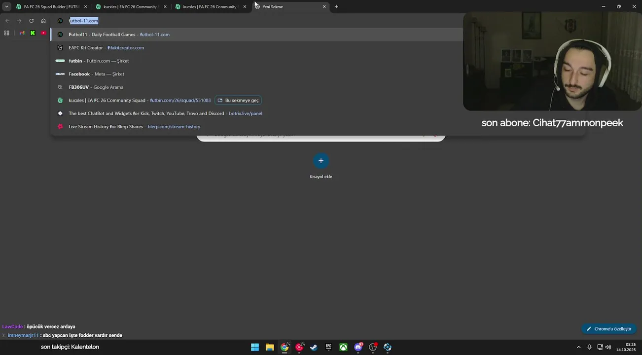Open Steam from the taskbar
This screenshot has height=355, width=642.
tap(314, 347)
